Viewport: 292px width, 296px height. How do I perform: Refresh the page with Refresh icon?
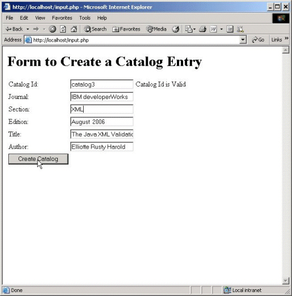[x=63, y=29]
